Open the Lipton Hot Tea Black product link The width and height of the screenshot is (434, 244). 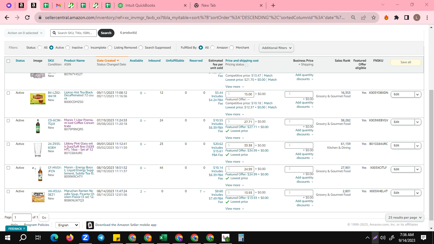[79, 96]
